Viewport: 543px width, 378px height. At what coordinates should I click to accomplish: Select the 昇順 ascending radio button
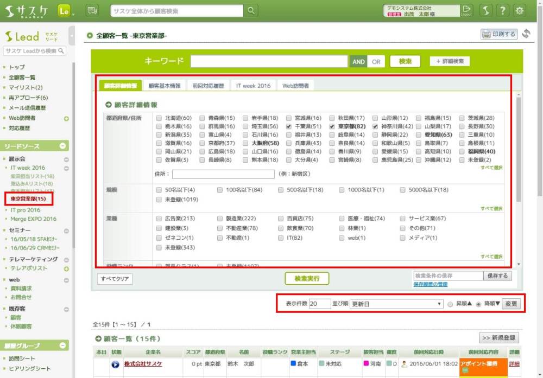(x=450, y=304)
